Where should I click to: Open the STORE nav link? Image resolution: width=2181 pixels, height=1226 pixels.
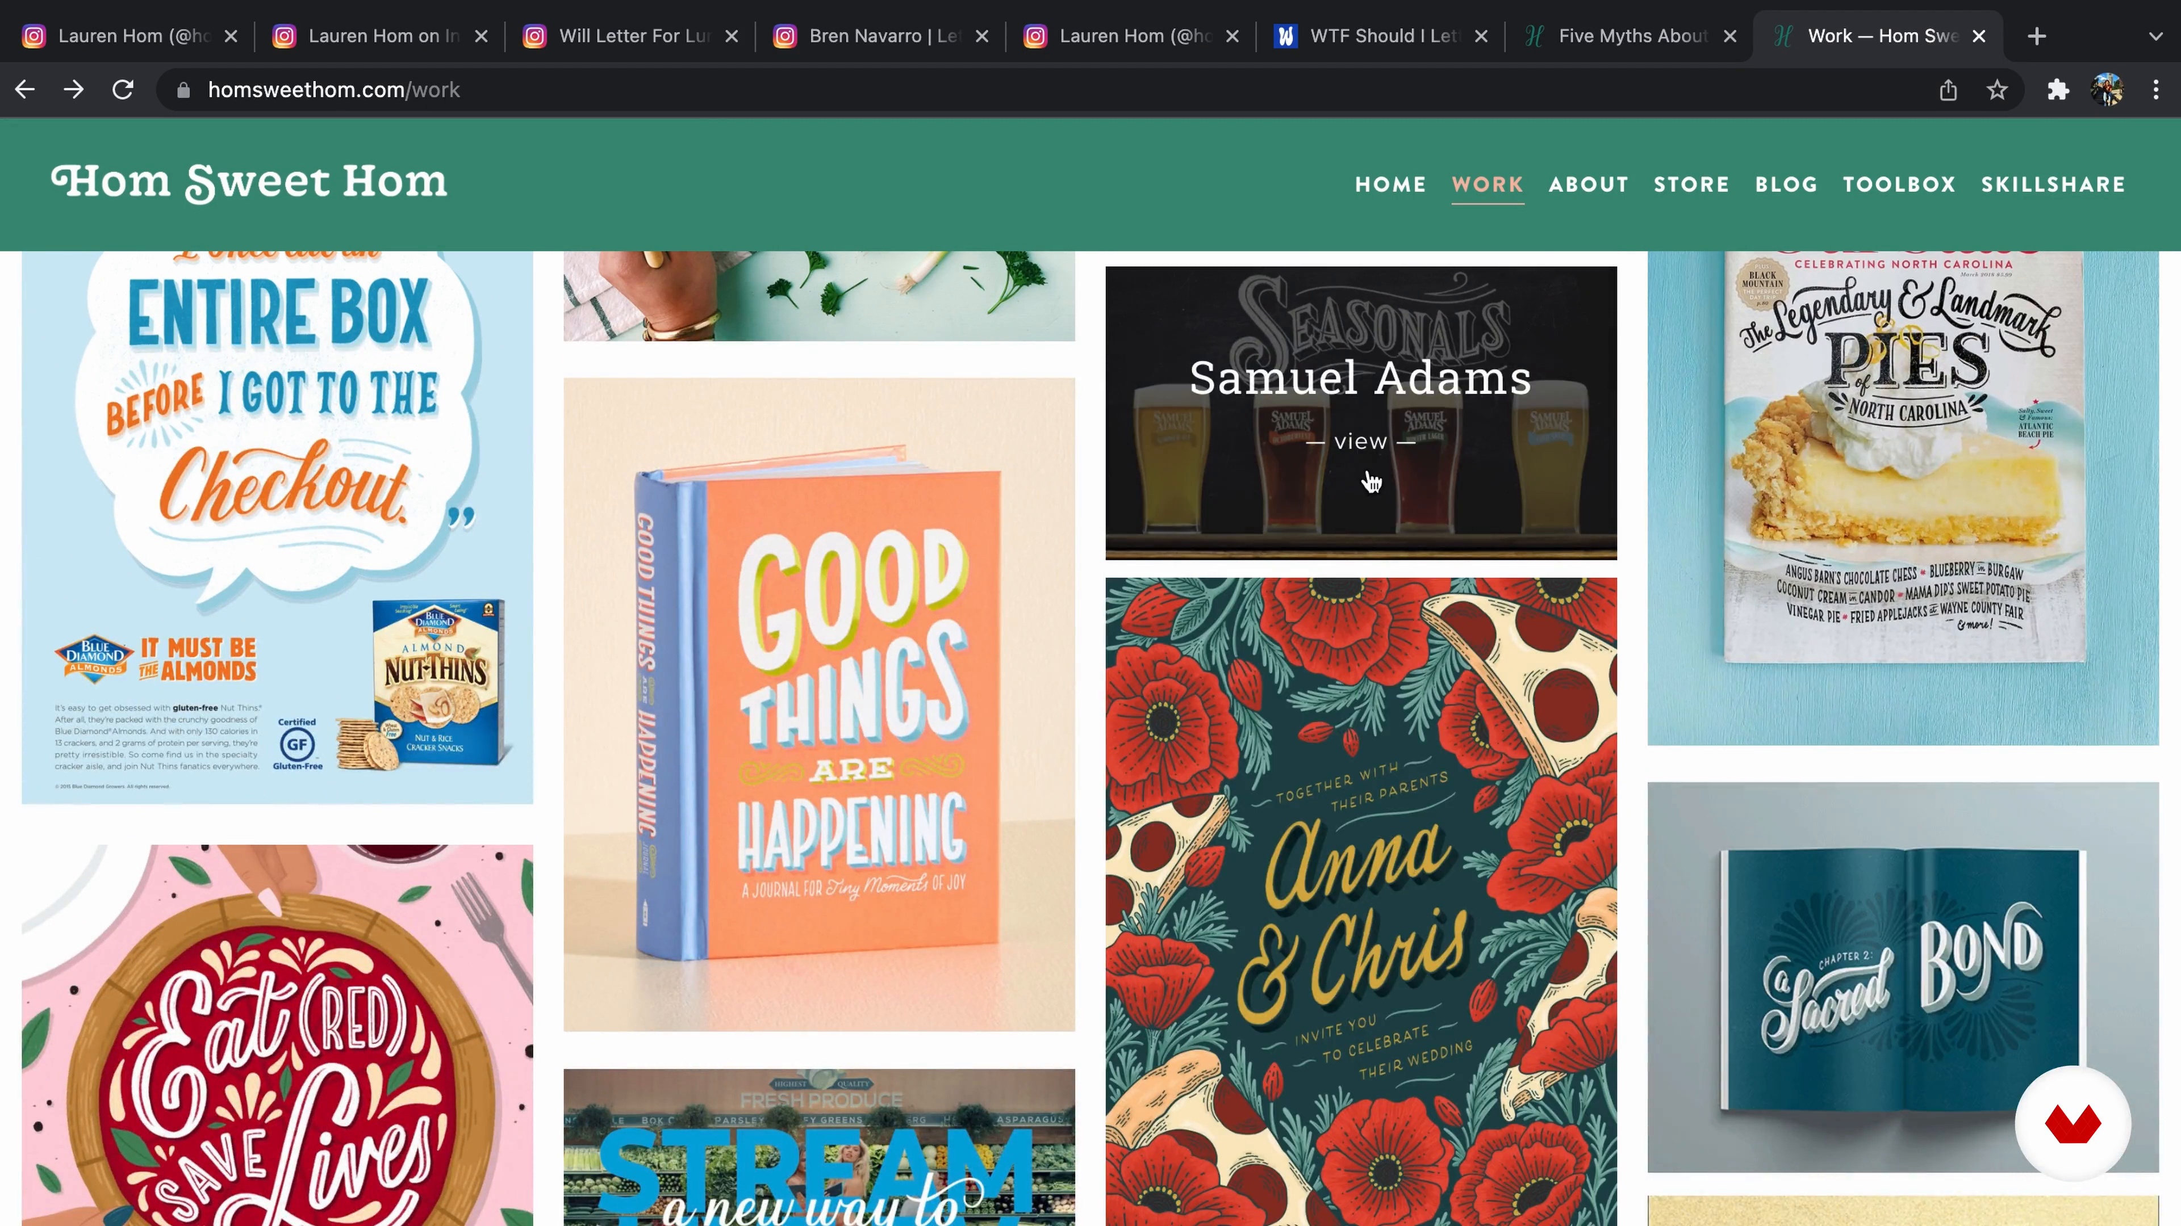[x=1691, y=184]
